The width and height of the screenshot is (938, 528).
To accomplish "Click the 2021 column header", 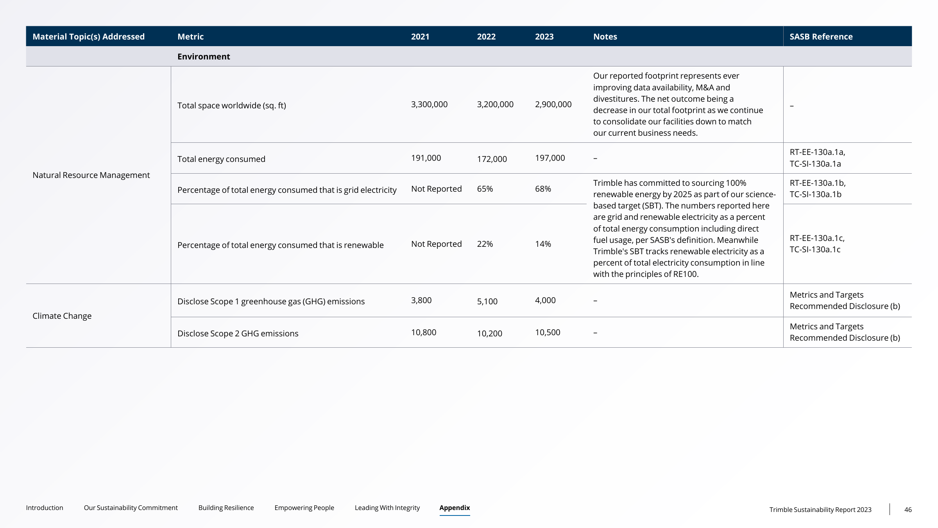I will pyautogui.click(x=420, y=36).
